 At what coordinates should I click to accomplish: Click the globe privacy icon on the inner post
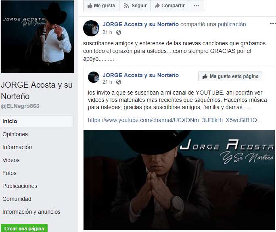(119, 82)
